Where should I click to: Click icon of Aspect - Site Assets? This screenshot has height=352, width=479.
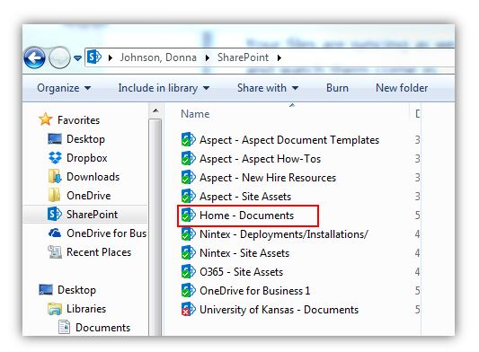(x=188, y=197)
